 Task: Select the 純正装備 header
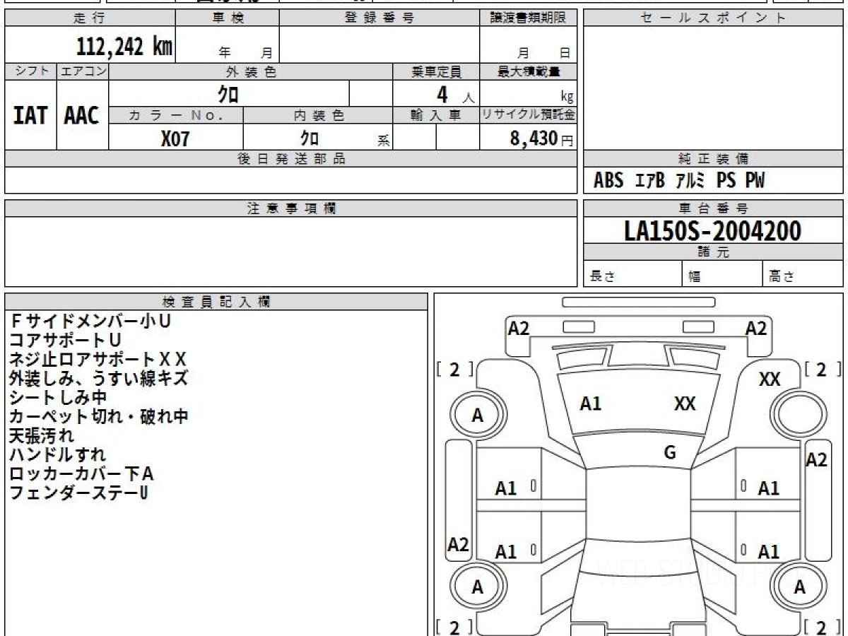coord(713,159)
